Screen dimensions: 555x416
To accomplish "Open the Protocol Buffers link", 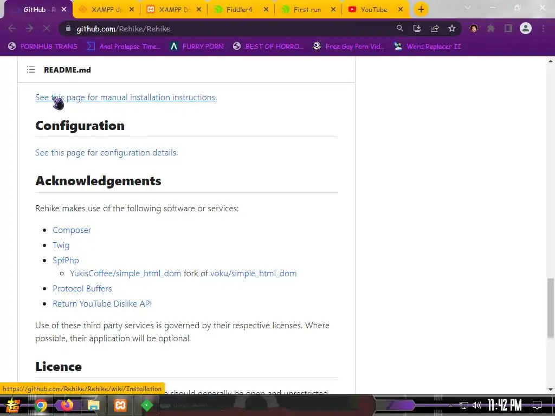I will click(x=82, y=288).
